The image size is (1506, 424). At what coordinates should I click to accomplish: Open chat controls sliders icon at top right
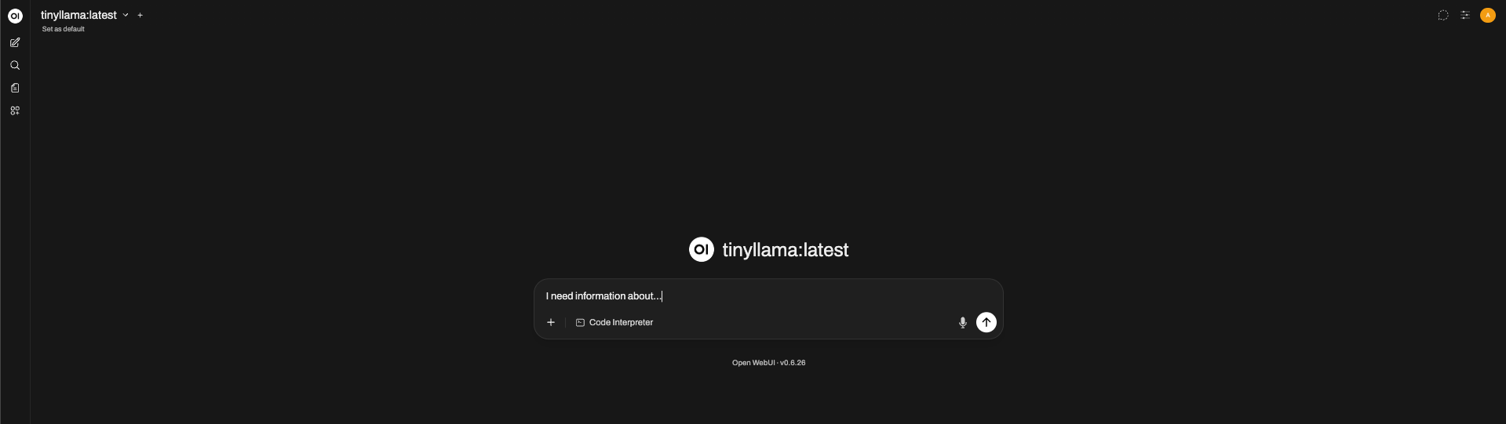click(1464, 15)
